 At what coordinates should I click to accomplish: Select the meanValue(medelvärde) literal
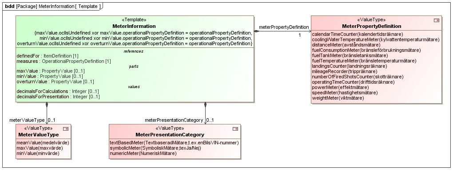pos(43,143)
